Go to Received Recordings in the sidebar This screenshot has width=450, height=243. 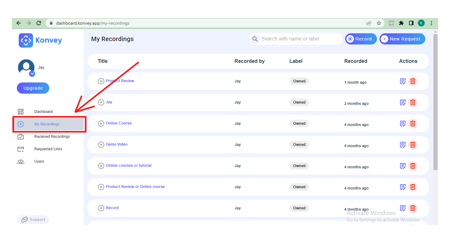(52, 137)
